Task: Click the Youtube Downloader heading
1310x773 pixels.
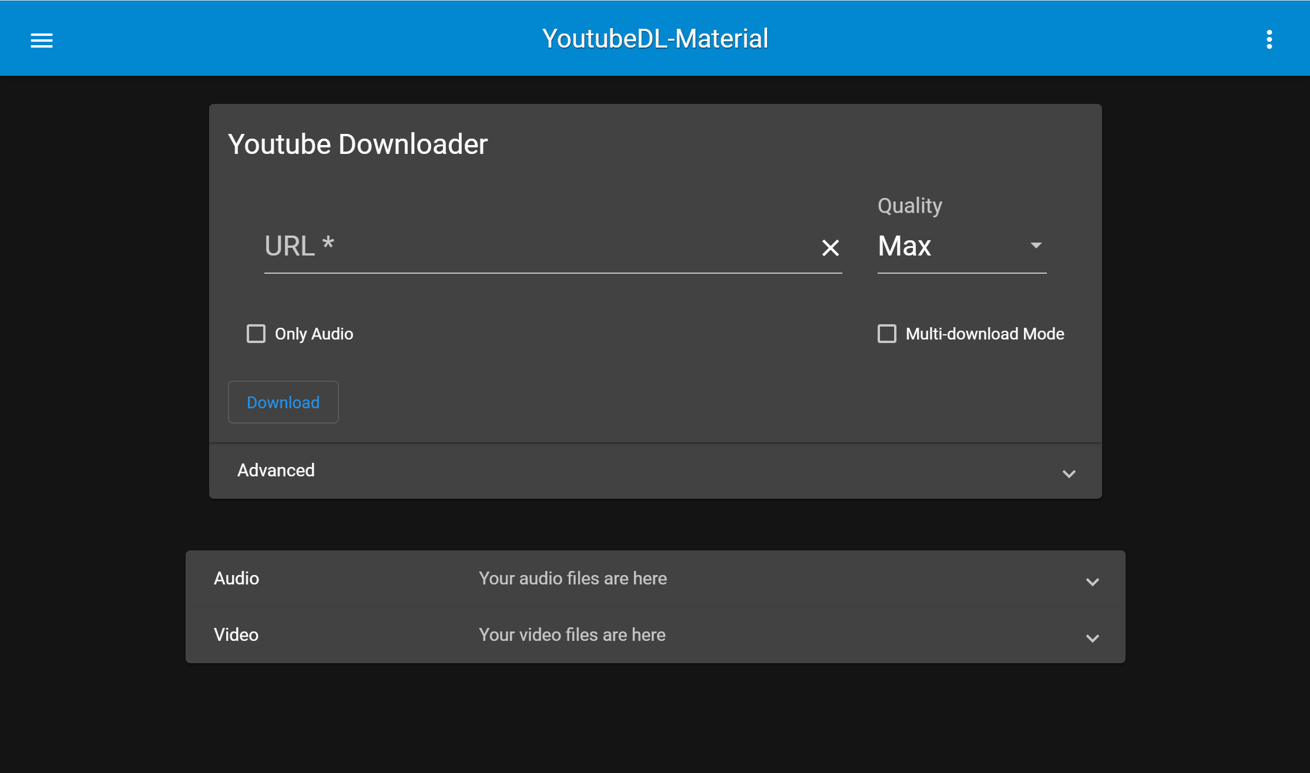Action: point(358,144)
